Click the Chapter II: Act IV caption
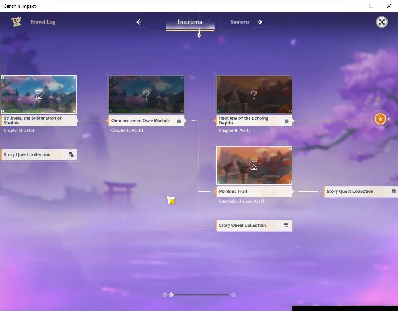The image size is (398, 311). [x=235, y=130]
